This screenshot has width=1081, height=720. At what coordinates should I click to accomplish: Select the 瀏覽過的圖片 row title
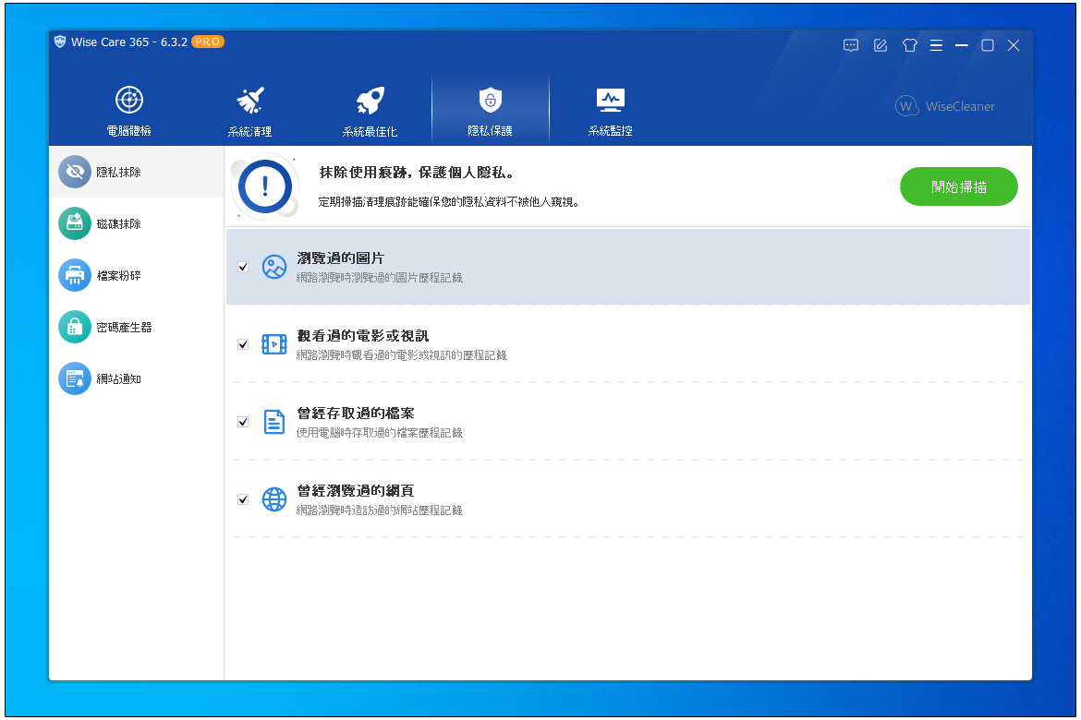(x=341, y=258)
